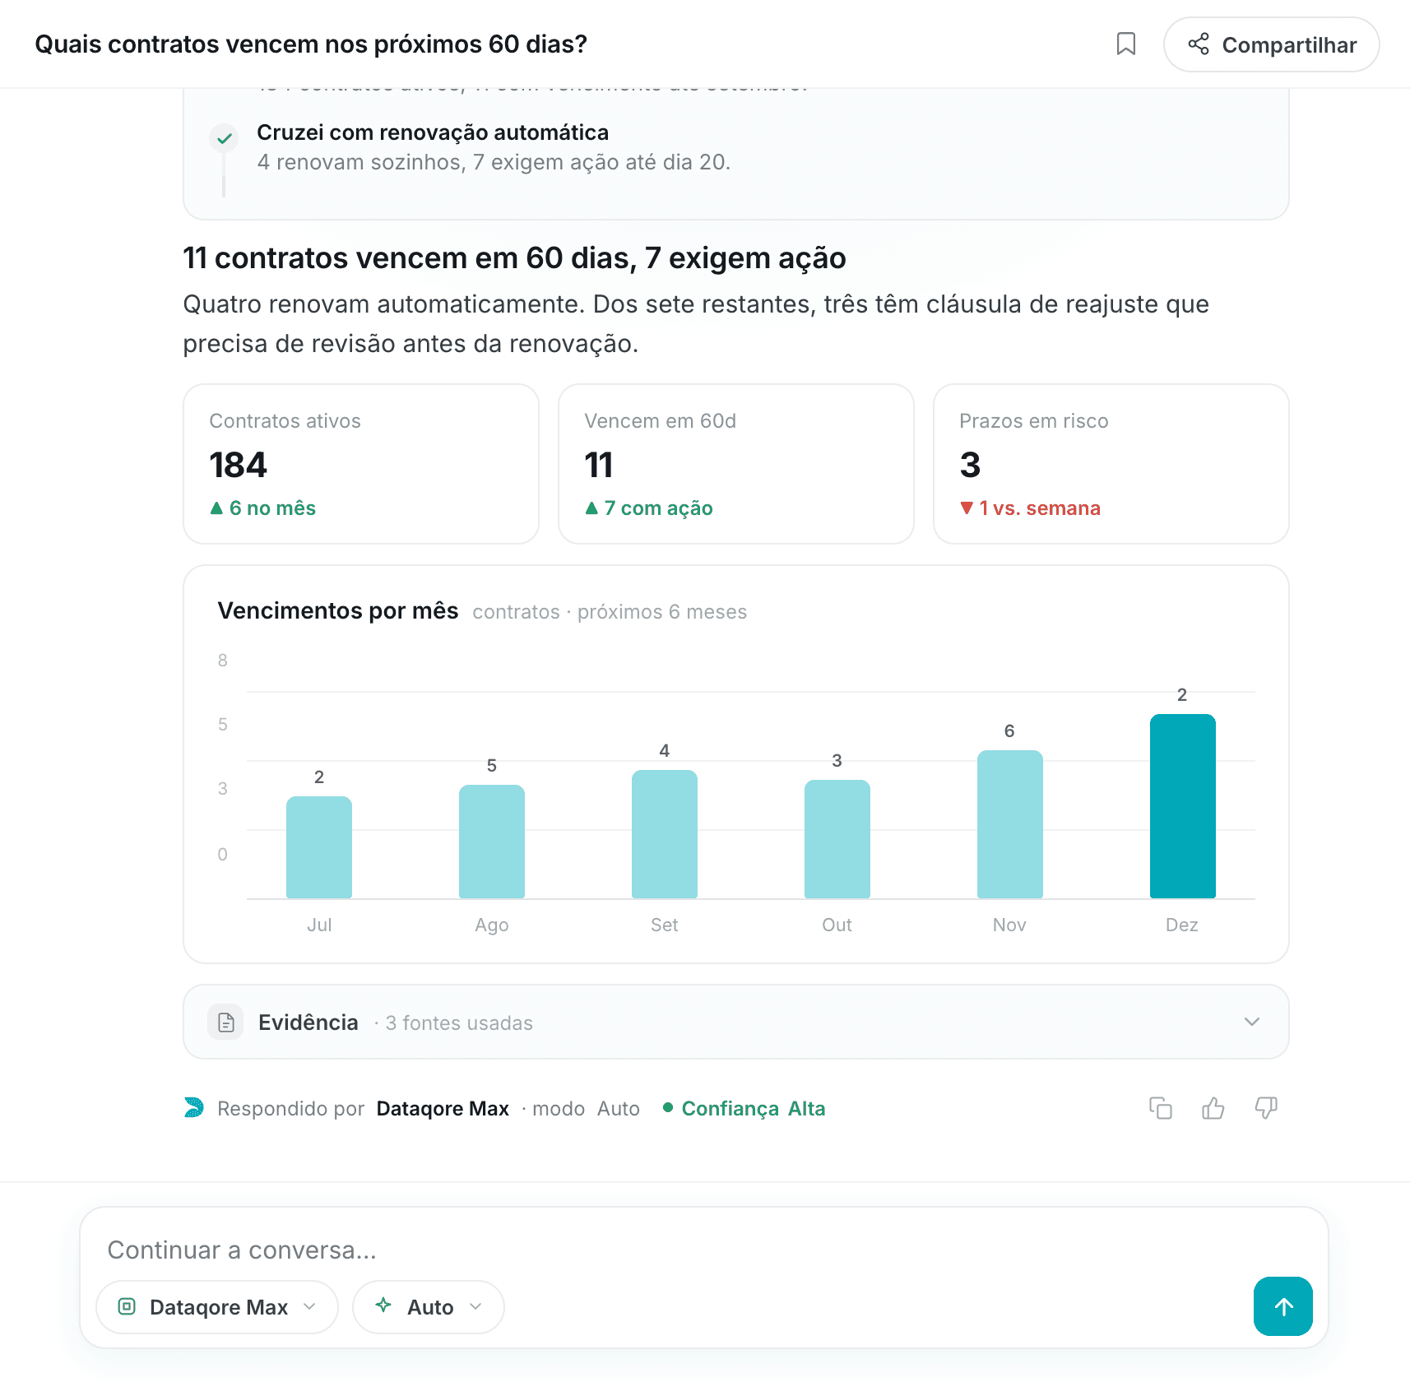Select the Set bar in the chart
The image size is (1410, 1382).
pos(665,834)
